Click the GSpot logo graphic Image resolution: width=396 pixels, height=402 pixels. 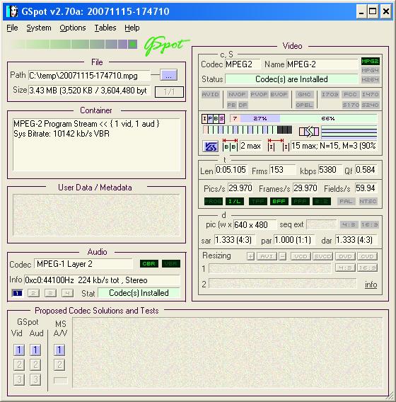pyautogui.click(x=166, y=46)
